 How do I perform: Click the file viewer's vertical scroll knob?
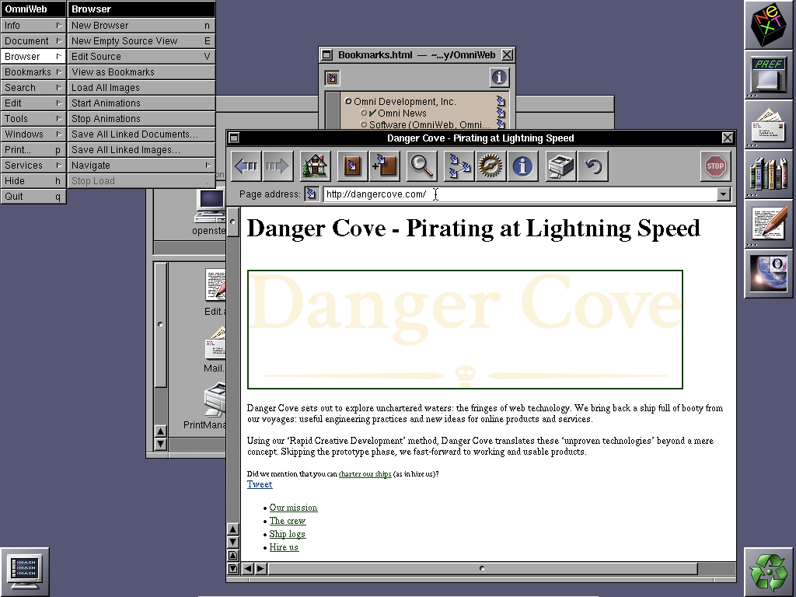(160, 324)
